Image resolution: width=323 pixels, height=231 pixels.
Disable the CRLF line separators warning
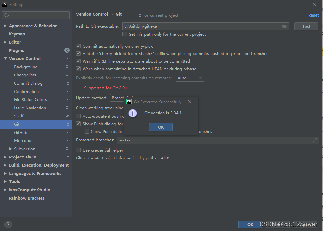[78, 61]
